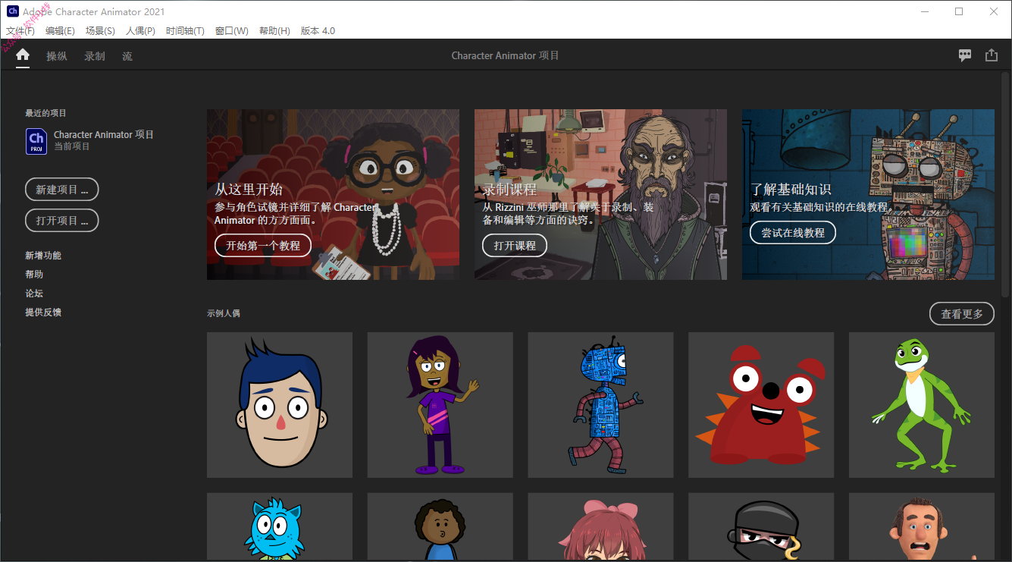Open the 文件(F) menu
Screen dimensions: 1012x562
[20, 31]
